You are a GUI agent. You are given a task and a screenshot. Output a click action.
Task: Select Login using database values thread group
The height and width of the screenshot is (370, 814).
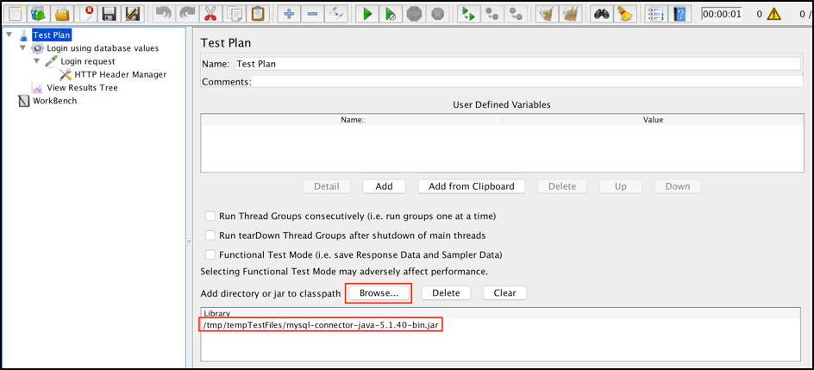click(x=103, y=48)
